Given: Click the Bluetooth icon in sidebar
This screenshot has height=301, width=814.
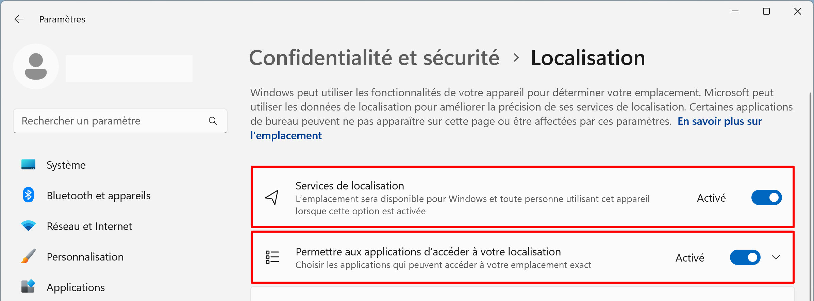Looking at the screenshot, I should pos(28,195).
